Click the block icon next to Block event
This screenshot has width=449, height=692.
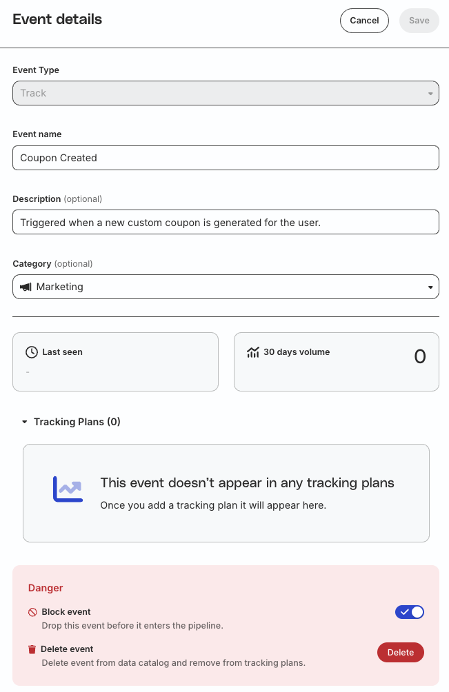click(x=32, y=612)
